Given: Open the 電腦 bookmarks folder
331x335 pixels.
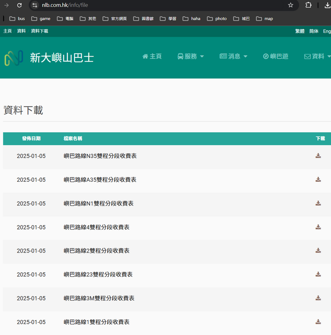Looking at the screenshot, I should [65, 18].
